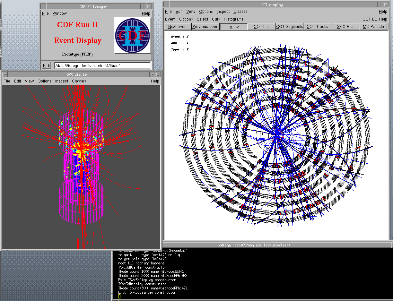Open File menu in COT display window

point(168,12)
